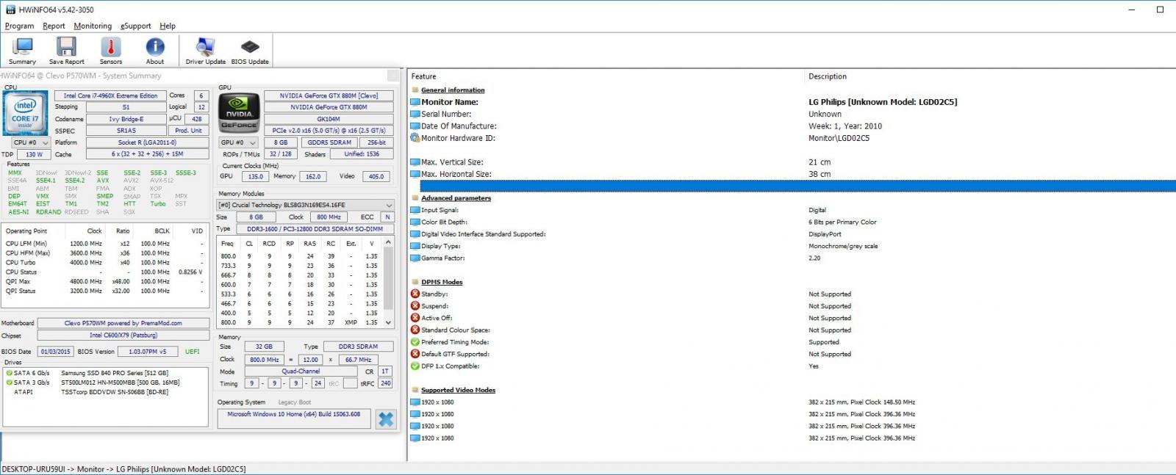Screen dimensions: 1176x475
Task: Select the Date Of Manufacture row
Action: pos(792,126)
